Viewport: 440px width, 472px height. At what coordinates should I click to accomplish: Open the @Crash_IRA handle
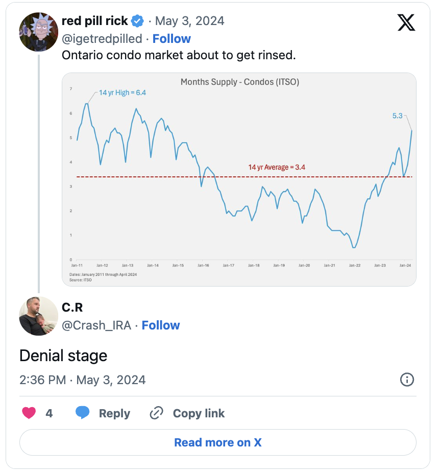point(96,325)
